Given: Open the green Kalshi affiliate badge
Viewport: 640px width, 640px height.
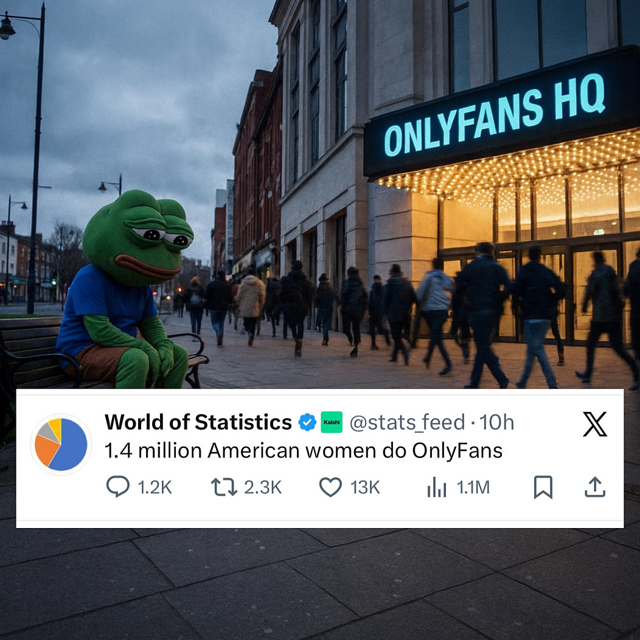Looking at the screenshot, I should click(332, 422).
